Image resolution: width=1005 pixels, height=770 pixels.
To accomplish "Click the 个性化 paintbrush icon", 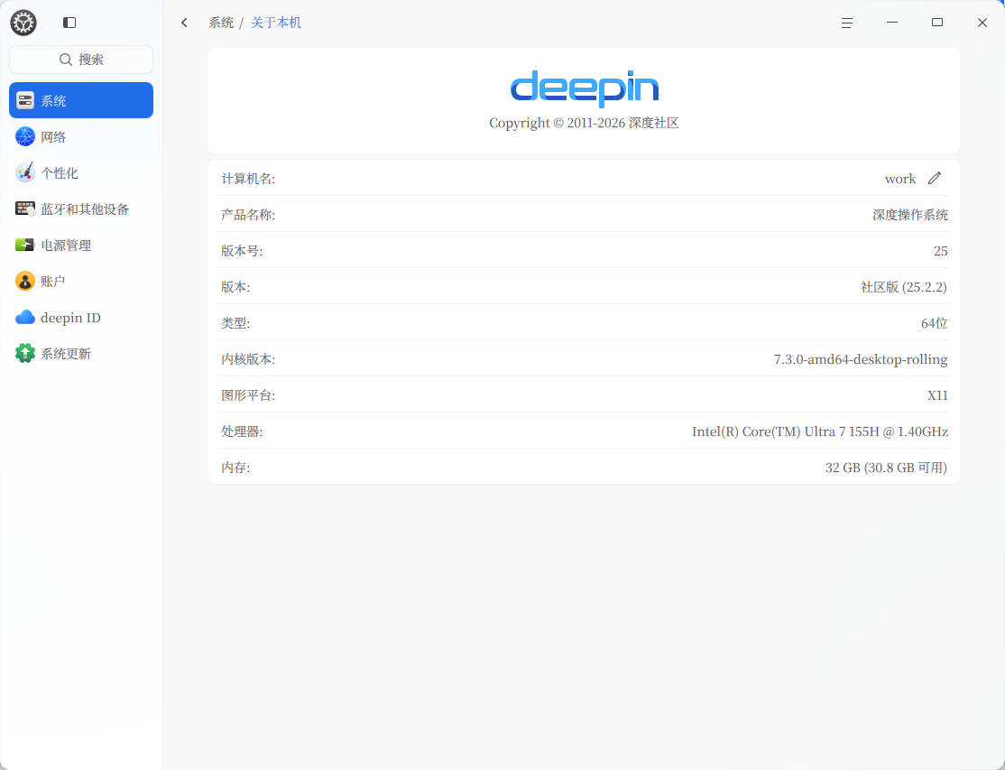I will [x=25, y=172].
